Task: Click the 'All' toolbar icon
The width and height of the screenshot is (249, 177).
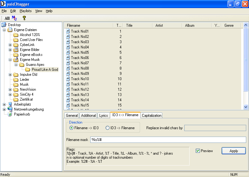Action: [x=7, y=18]
